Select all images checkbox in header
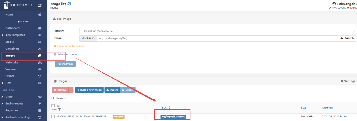The image size is (357, 121). click(x=53, y=106)
